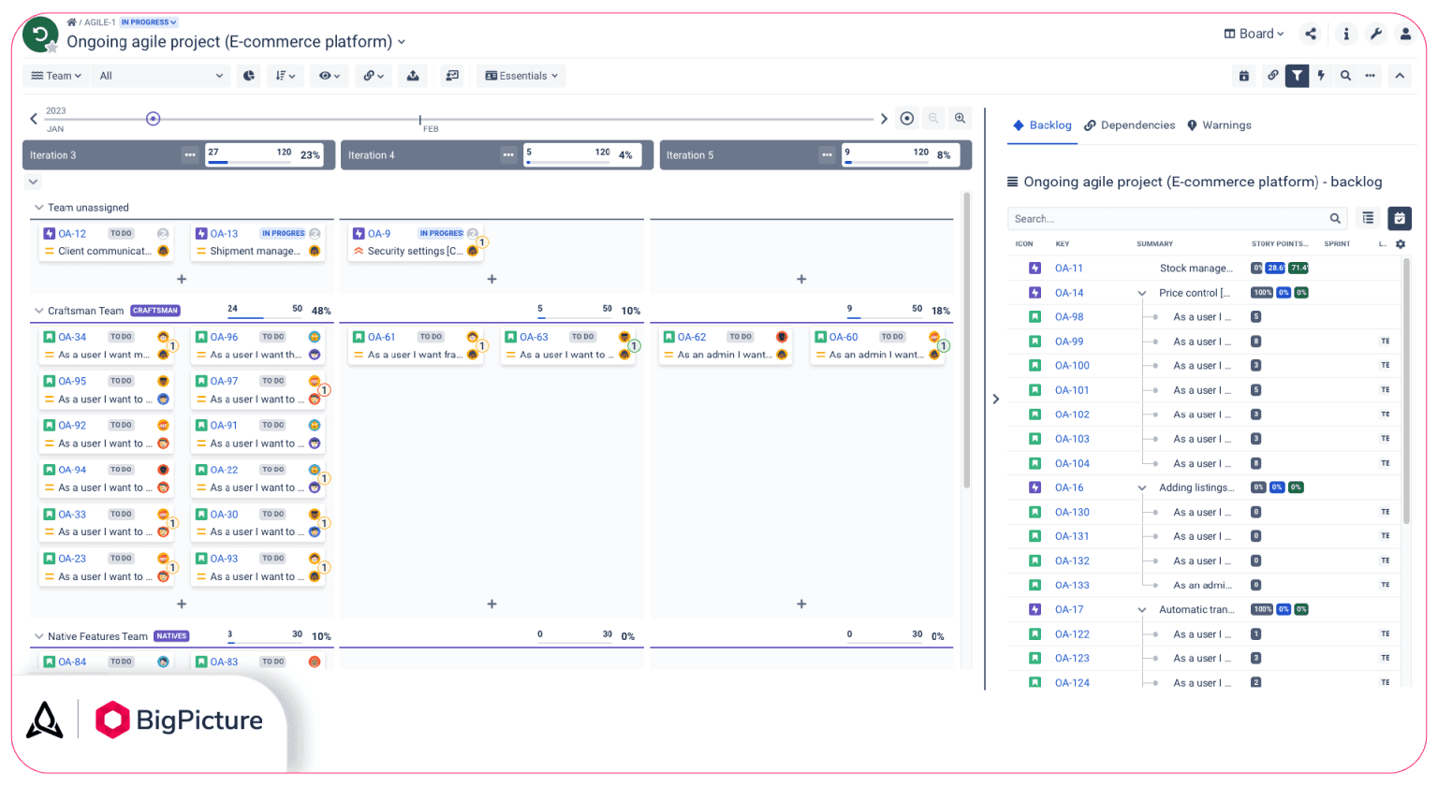Switch to the Warnings tab
The height and width of the screenshot is (786, 1438).
1219,125
